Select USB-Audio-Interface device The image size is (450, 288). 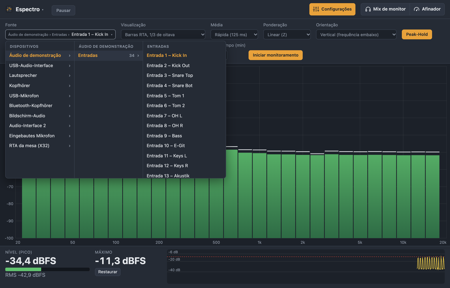point(40,65)
